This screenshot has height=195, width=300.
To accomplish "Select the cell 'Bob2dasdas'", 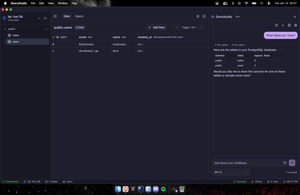I will 94,44.
